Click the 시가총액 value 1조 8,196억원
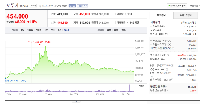Screen dimensions: 208x104 pos(189,23)
